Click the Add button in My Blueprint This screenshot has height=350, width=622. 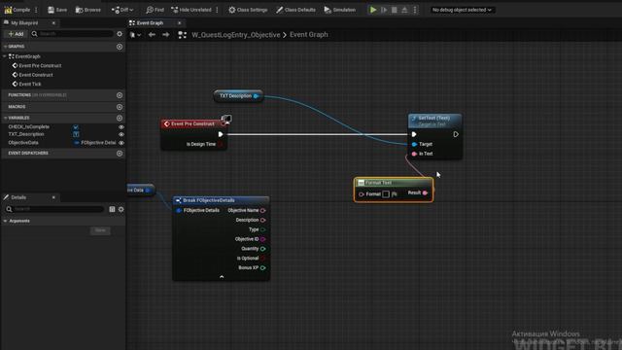coord(16,34)
